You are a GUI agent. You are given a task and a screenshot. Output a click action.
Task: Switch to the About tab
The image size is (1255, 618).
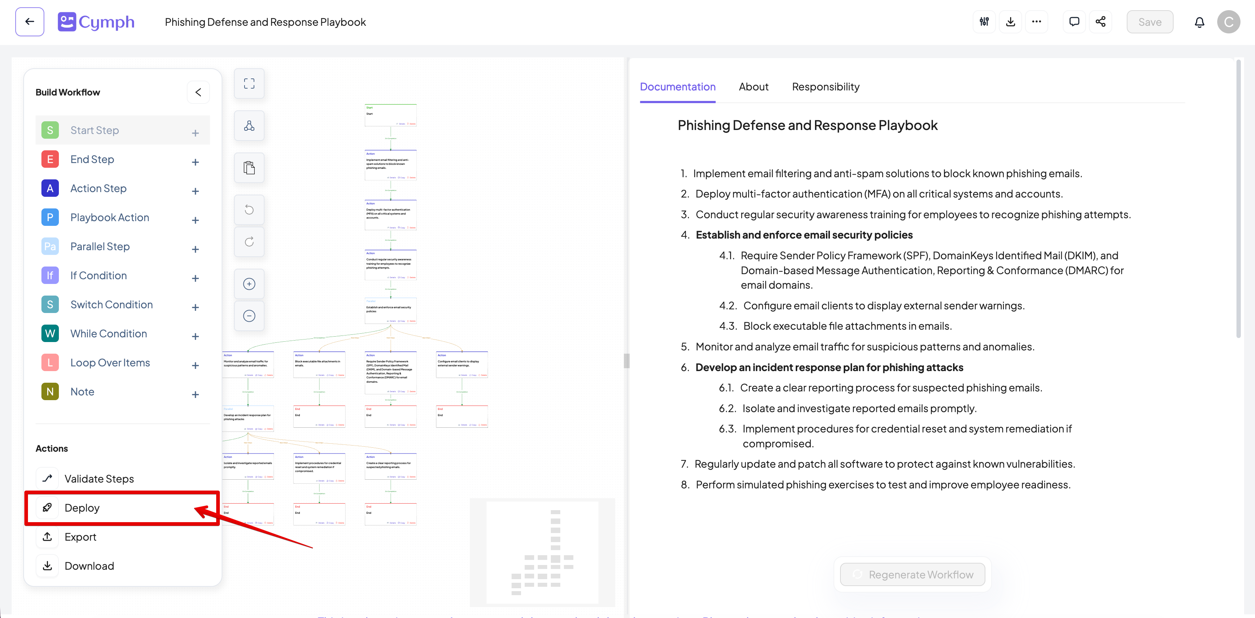pyautogui.click(x=753, y=87)
